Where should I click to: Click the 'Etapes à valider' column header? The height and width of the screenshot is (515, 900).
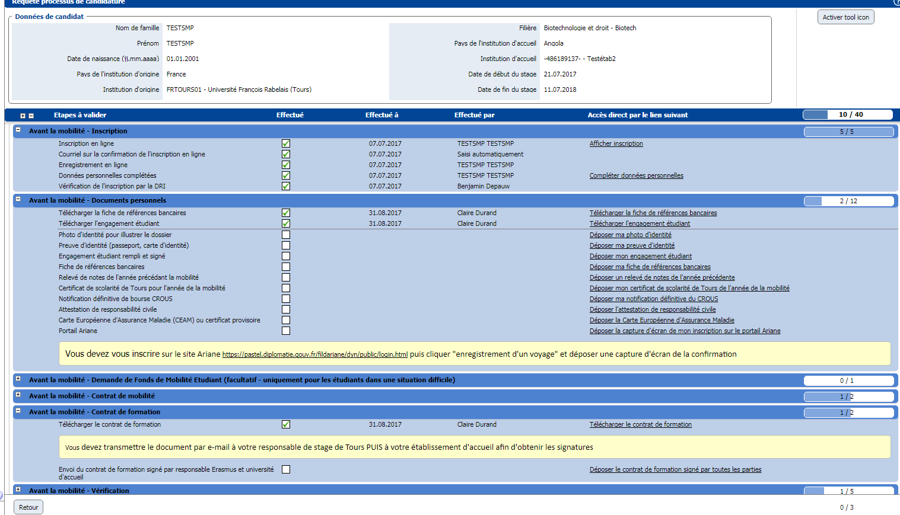pyautogui.click(x=80, y=115)
